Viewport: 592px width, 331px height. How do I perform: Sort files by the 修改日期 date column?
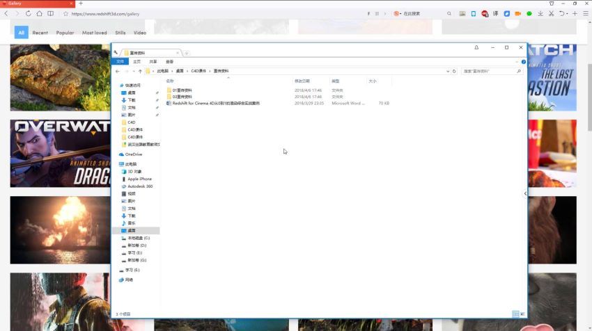(x=302, y=81)
